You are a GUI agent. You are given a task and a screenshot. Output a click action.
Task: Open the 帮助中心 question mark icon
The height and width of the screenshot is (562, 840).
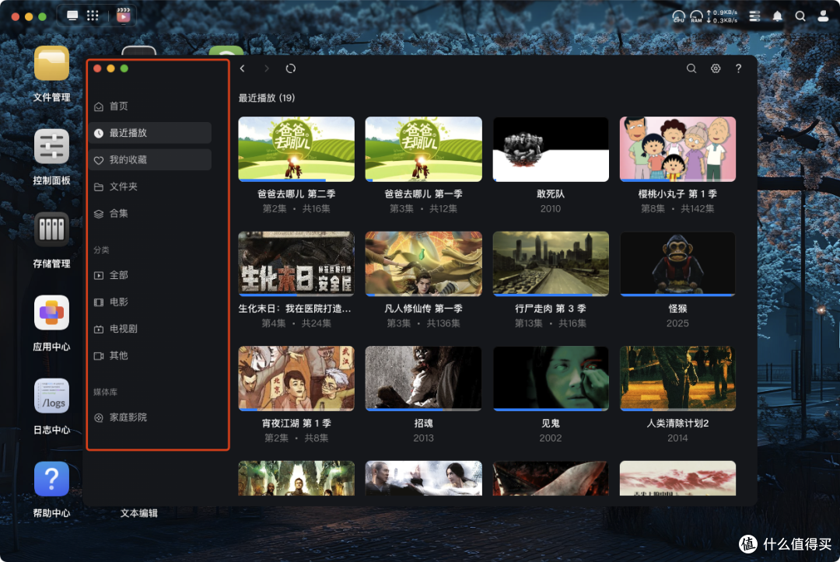(51, 479)
